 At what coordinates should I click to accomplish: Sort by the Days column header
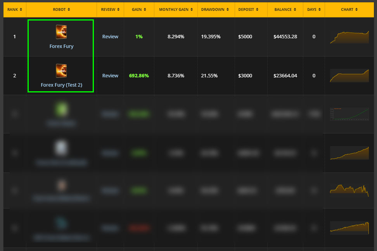(314, 9)
